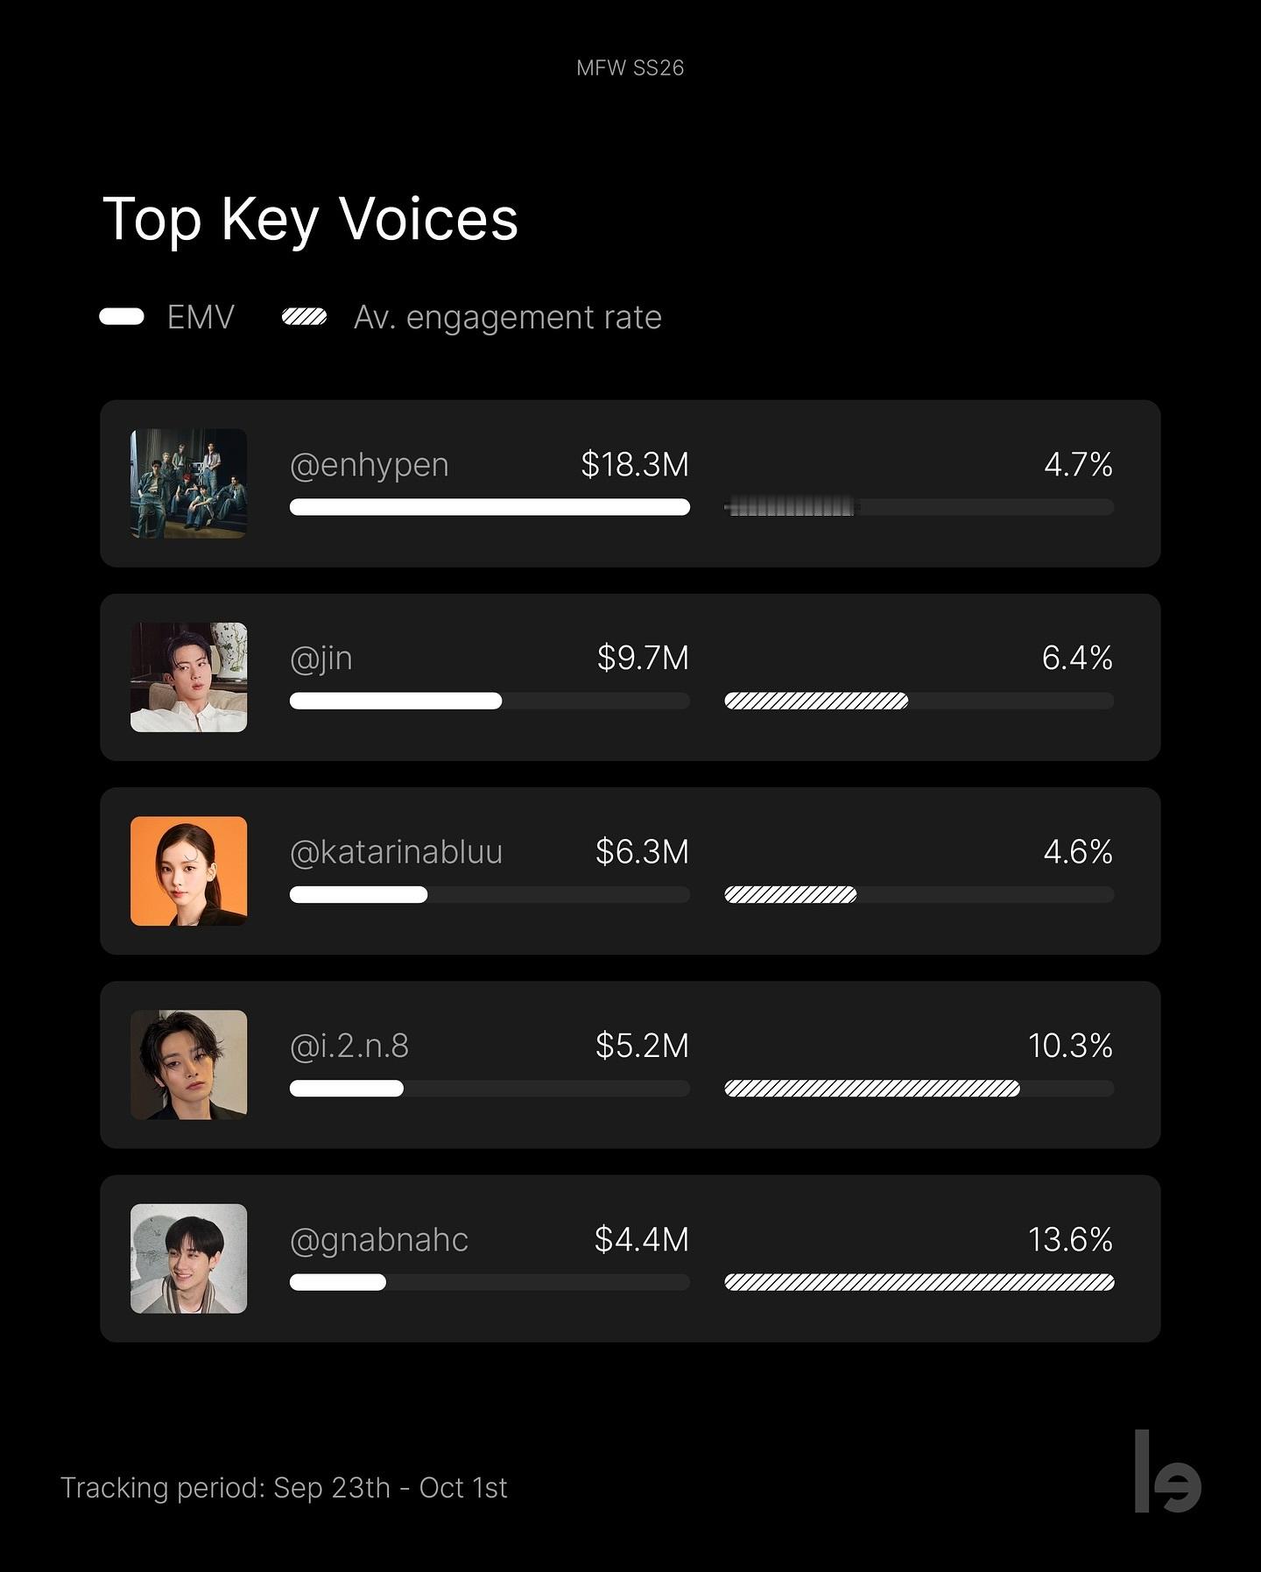Select the @katarinabluu orange portrait thumbnail
Viewport: 1261px width, 1572px height.
point(188,871)
